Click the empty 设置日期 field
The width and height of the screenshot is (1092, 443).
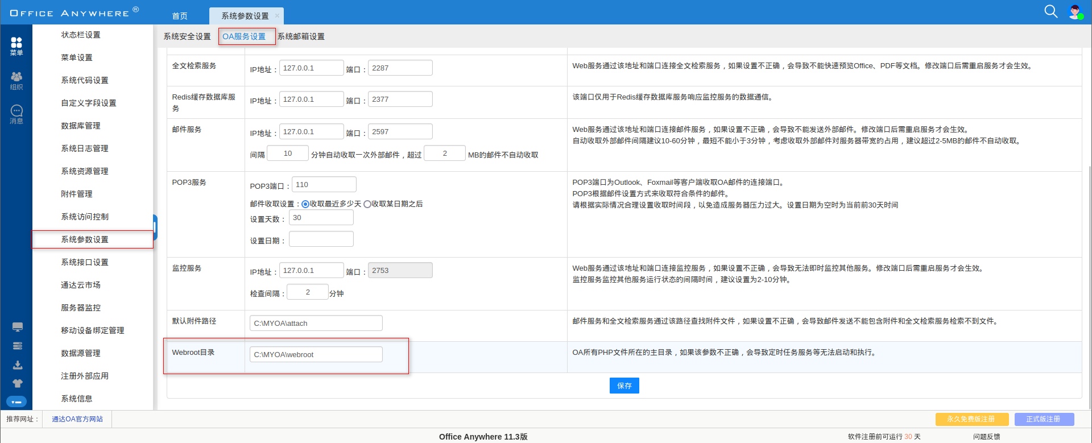pos(321,239)
